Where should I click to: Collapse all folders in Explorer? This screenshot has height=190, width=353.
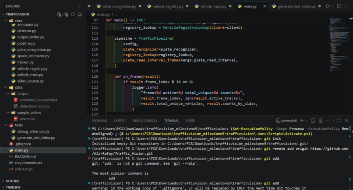pyautogui.click(x=80, y=14)
